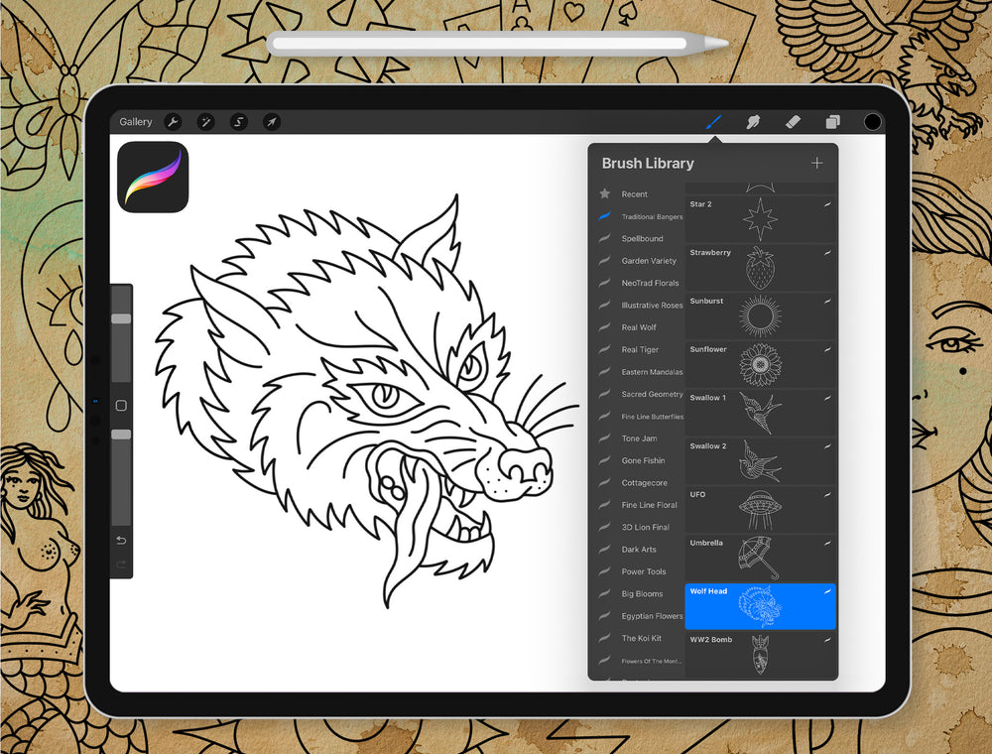Select the Selection tool S icon
This screenshot has height=754, width=992.
238,122
